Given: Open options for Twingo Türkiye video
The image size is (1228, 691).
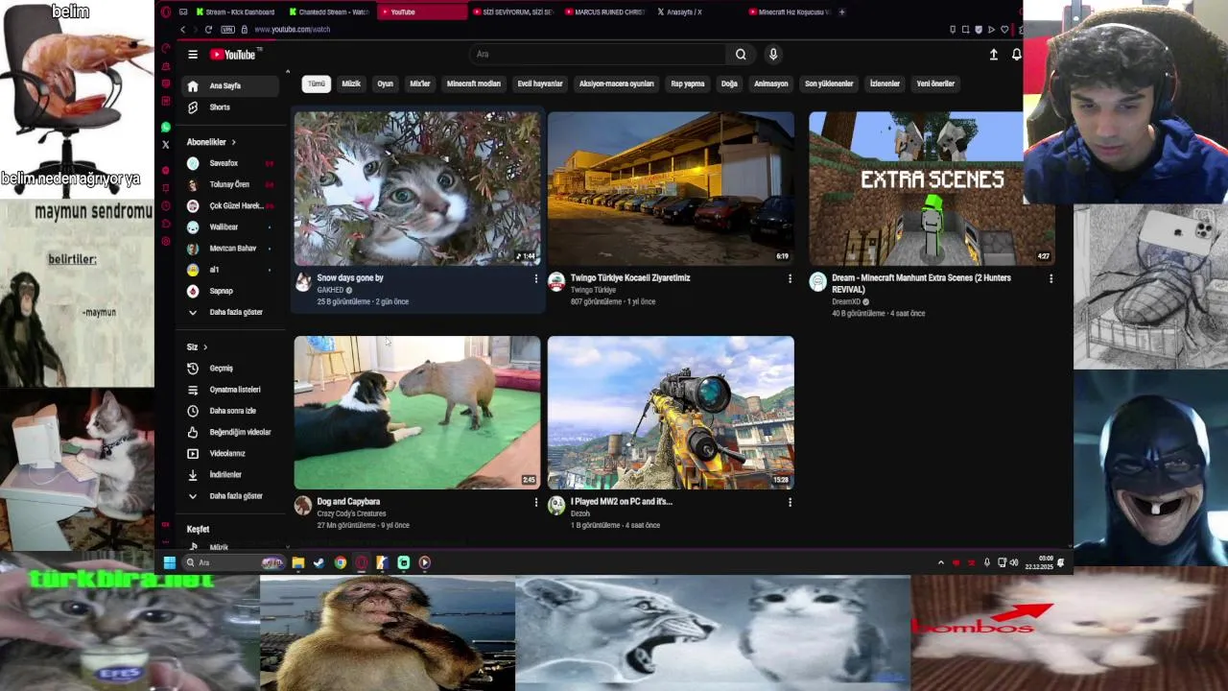Looking at the screenshot, I should click(790, 278).
